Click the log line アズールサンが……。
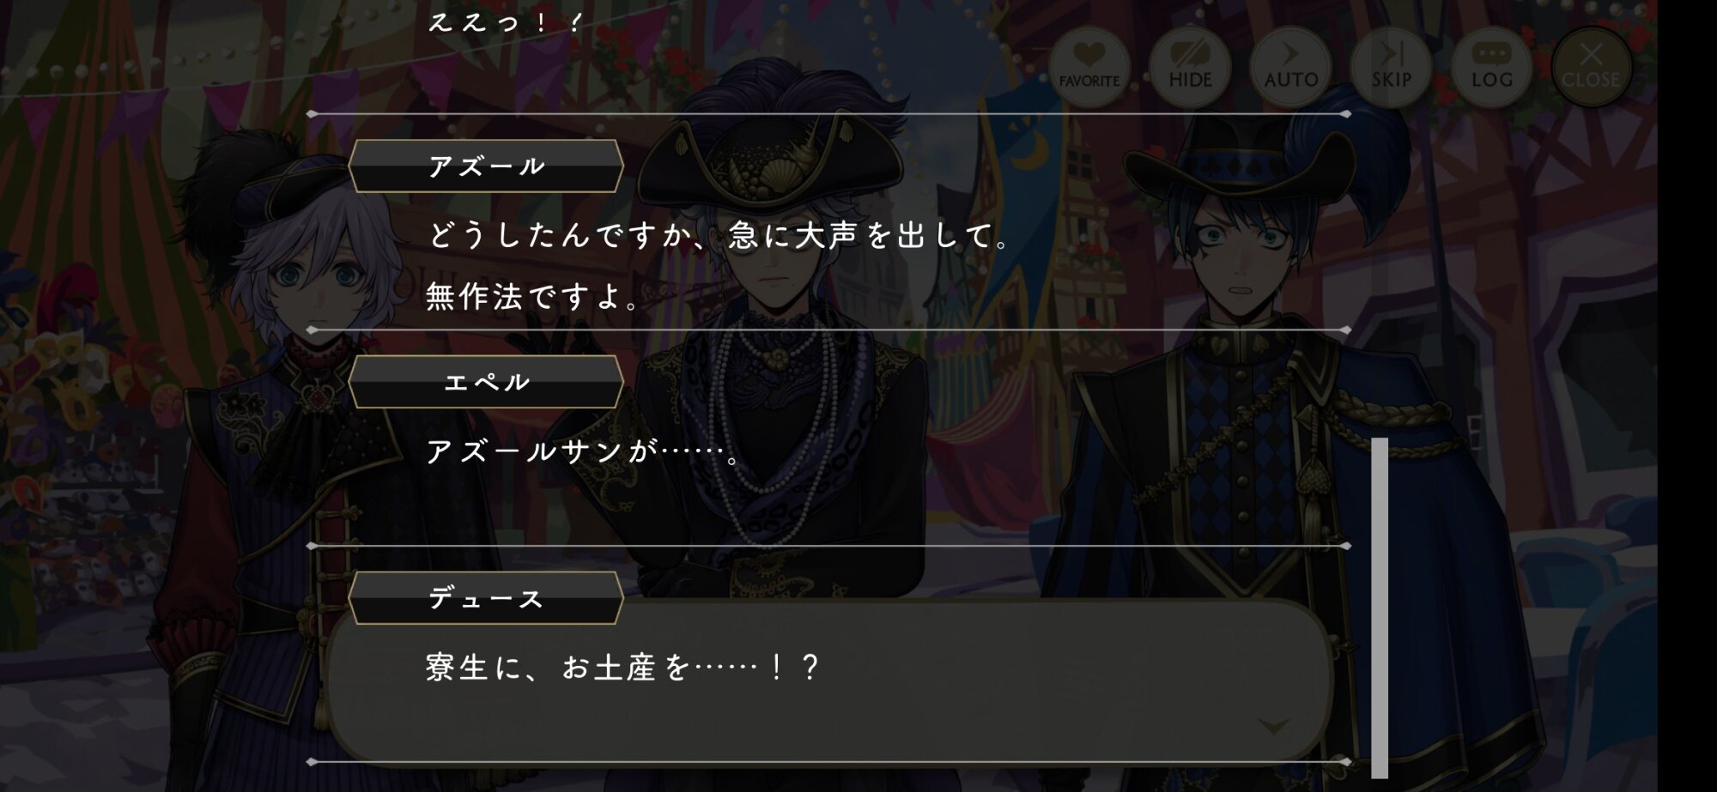 pyautogui.click(x=584, y=451)
